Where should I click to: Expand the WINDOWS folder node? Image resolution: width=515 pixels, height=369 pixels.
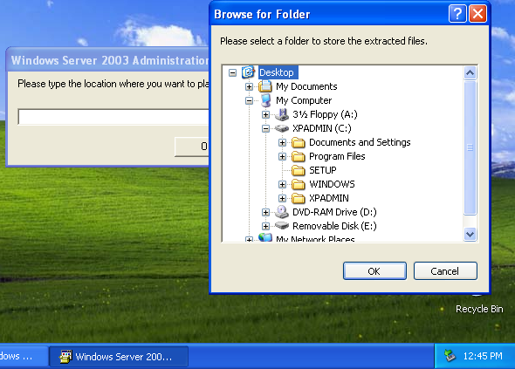282,184
